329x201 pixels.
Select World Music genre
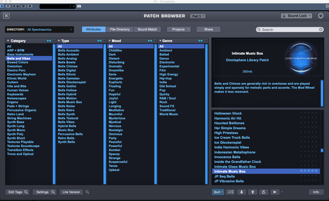click(x=169, y=114)
